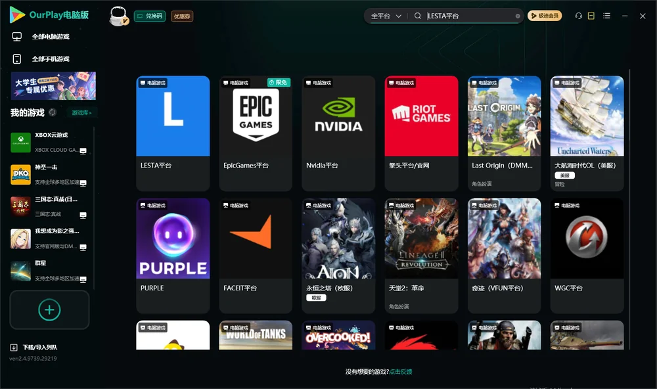Open the World of Tanks card
Image resolution: width=657 pixels, height=389 pixels.
(256, 335)
